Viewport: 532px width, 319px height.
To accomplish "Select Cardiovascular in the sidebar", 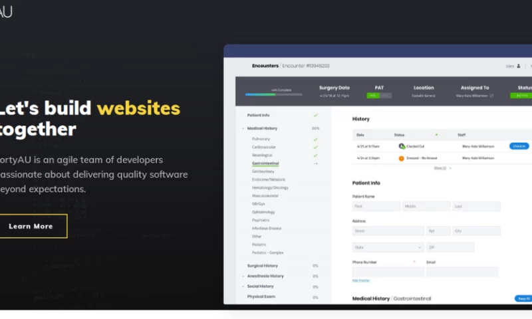I will [265, 147].
